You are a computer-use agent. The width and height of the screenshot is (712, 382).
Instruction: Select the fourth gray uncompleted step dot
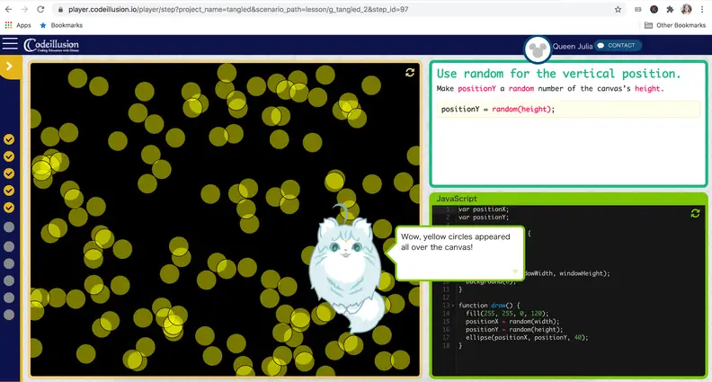click(9, 280)
